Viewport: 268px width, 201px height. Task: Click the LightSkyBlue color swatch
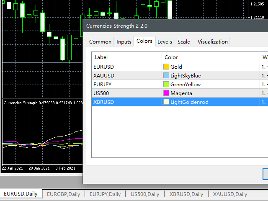pos(166,75)
